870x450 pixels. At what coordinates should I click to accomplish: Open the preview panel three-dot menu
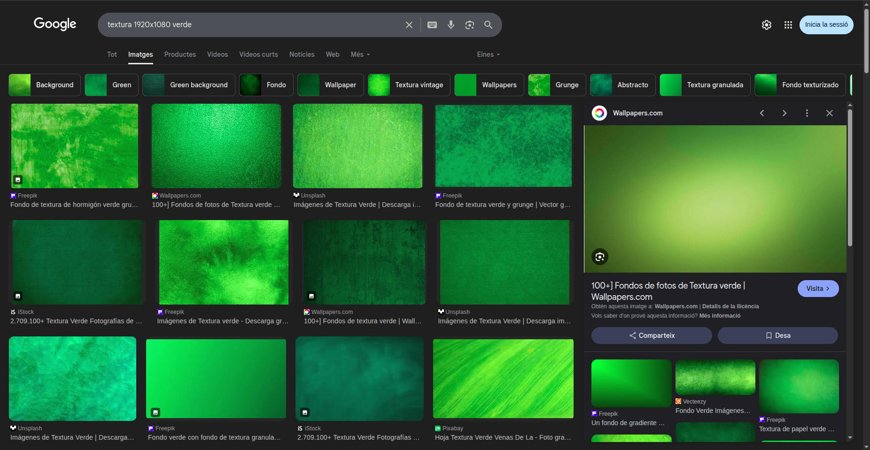807,113
